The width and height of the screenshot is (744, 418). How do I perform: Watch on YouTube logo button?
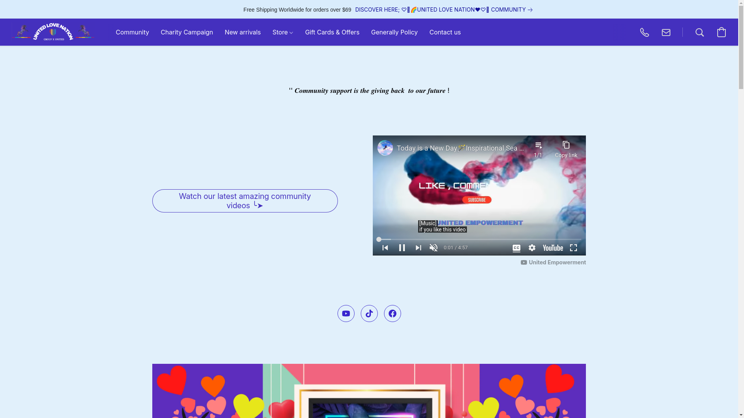tap(553, 248)
